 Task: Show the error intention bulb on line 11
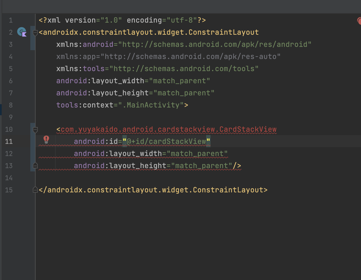tap(46, 139)
